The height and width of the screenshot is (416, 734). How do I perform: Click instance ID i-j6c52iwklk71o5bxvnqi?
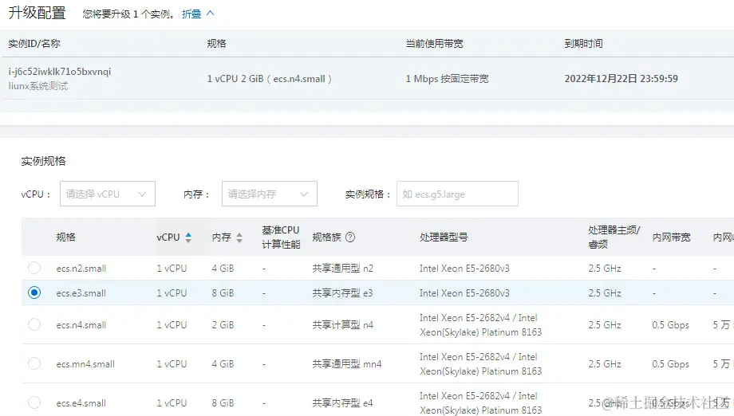coord(60,72)
